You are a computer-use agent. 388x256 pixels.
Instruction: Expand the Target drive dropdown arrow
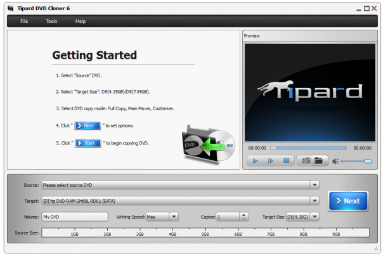point(314,201)
